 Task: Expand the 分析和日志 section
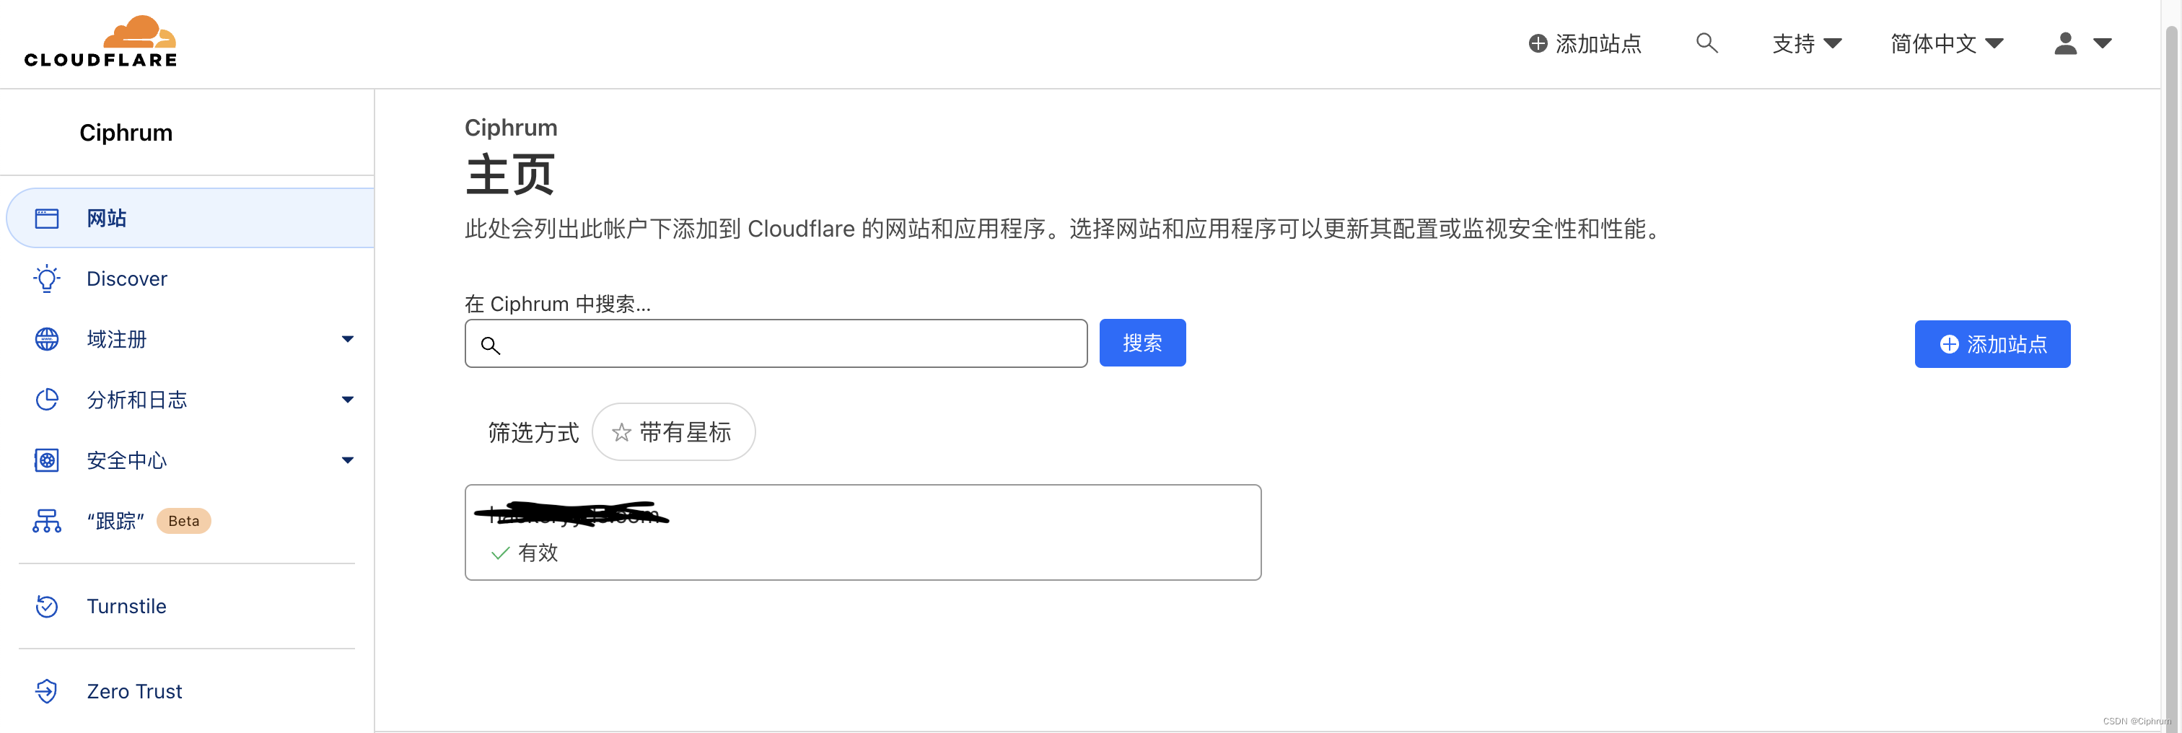click(347, 399)
